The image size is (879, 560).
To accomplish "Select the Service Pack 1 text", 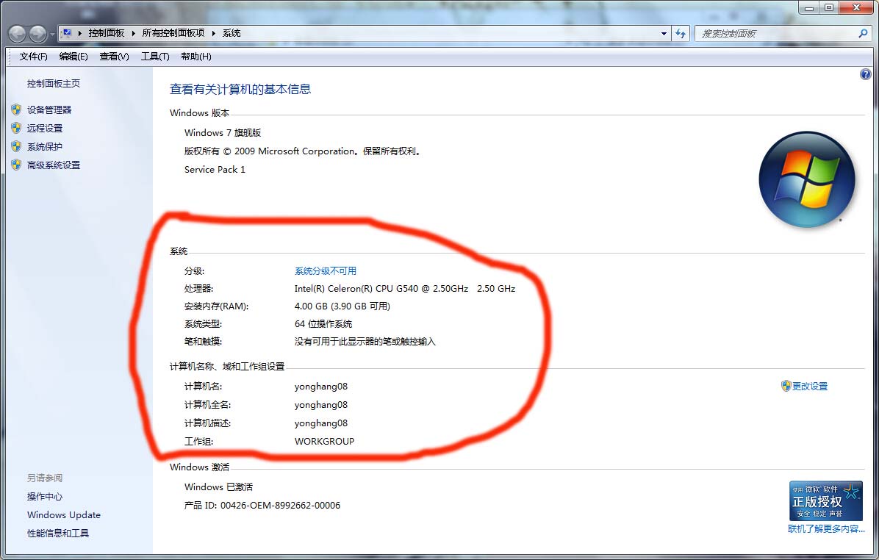I will (215, 170).
